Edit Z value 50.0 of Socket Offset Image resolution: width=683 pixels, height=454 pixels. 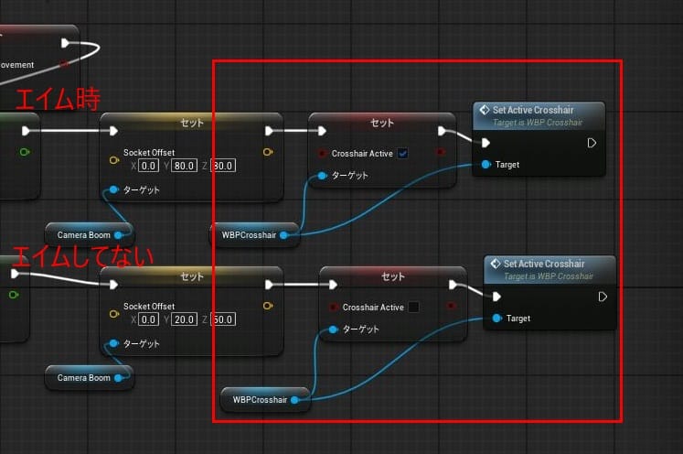(223, 319)
